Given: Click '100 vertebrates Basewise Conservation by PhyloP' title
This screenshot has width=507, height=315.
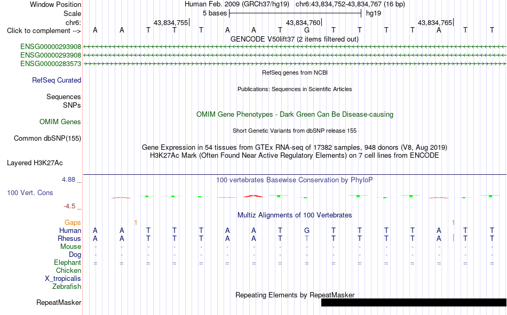Looking at the screenshot, I should point(295,180).
